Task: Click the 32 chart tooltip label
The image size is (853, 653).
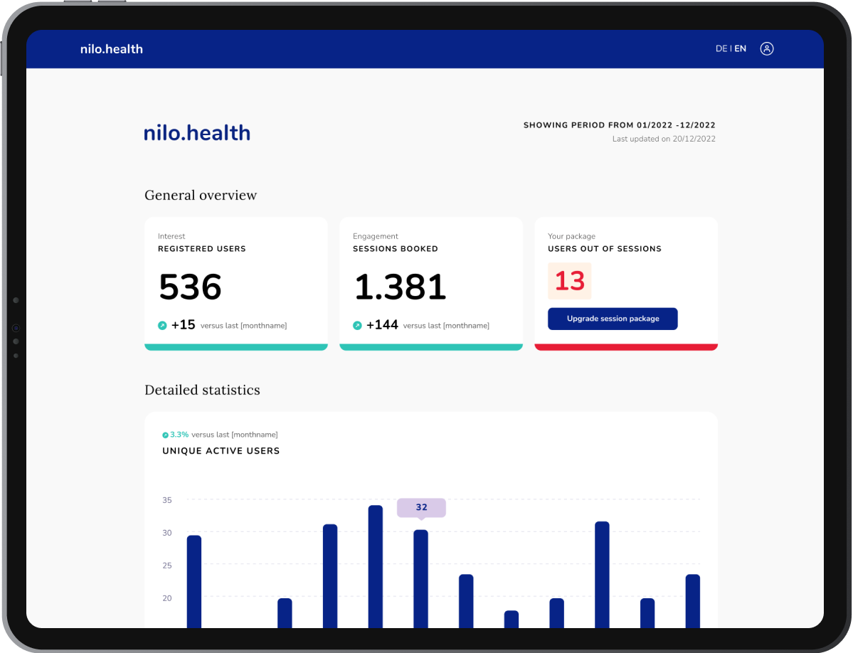Action: click(422, 507)
